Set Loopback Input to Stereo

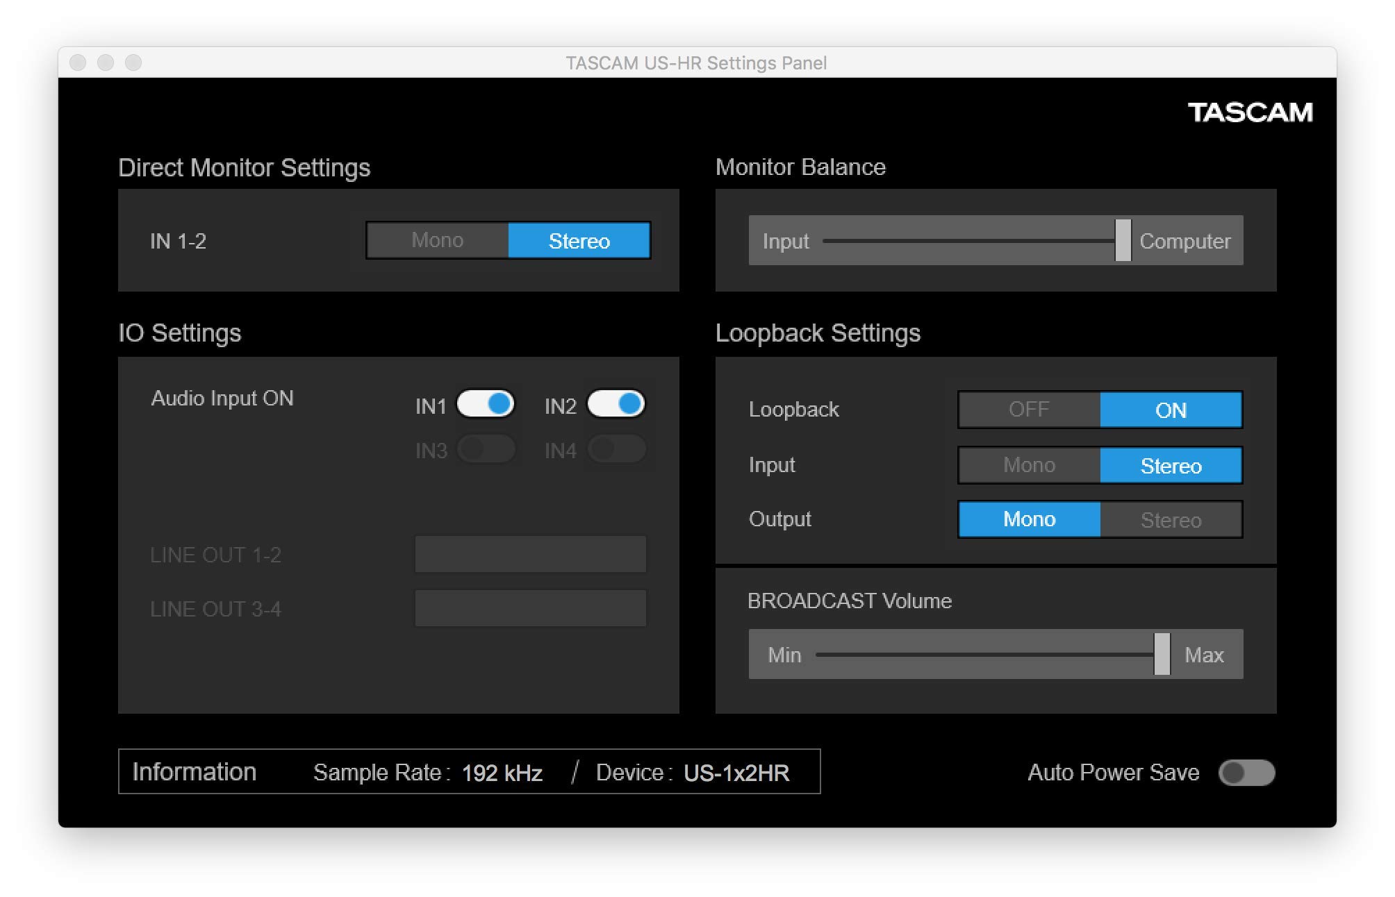click(1171, 465)
